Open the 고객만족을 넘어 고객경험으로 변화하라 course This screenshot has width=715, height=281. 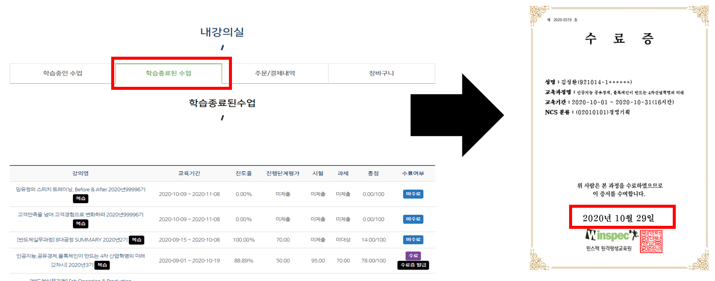click(x=81, y=215)
